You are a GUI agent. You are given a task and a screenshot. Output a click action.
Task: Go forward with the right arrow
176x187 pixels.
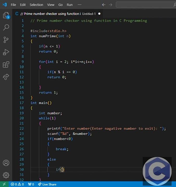(110, 5)
